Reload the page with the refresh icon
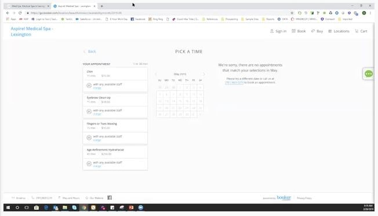The height and width of the screenshot is (216, 378). click(20, 13)
